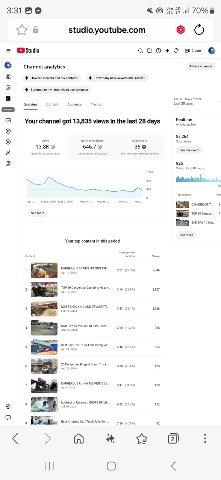The height and width of the screenshot is (480, 221).
Task: Open Send feedback icon at sidebar bottom
Action: pos(8,417)
